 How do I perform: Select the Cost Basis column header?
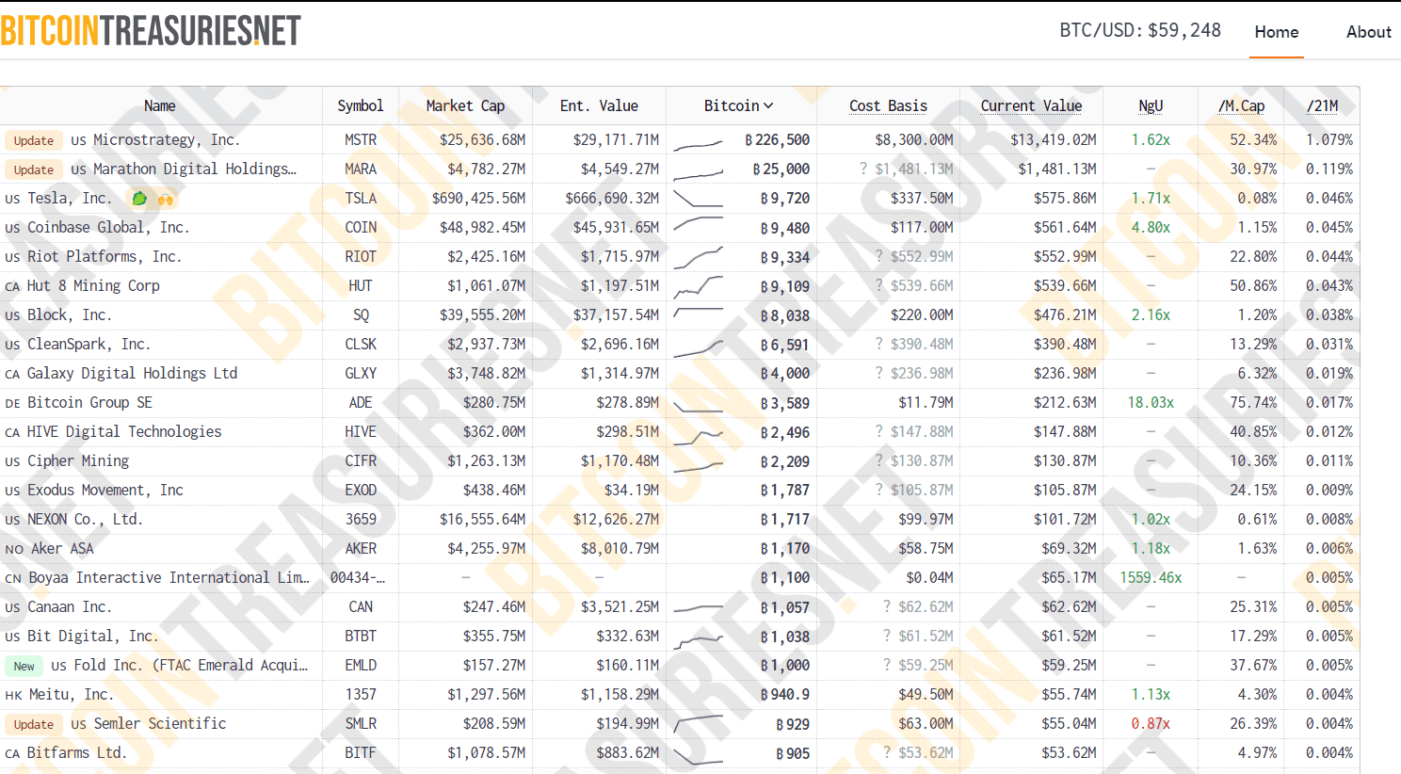coord(888,105)
